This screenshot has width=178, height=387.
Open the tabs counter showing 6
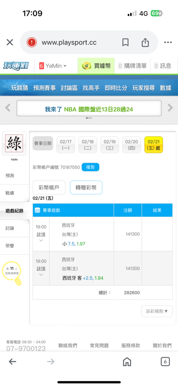165,362
